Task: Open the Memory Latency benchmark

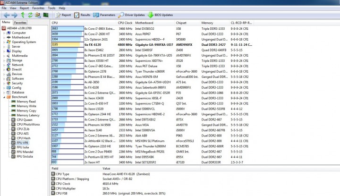Action: pos(25,115)
